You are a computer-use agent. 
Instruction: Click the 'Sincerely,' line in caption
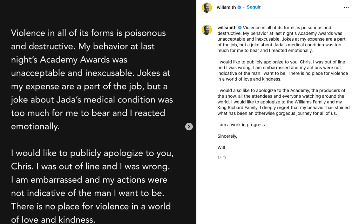tap(227, 136)
